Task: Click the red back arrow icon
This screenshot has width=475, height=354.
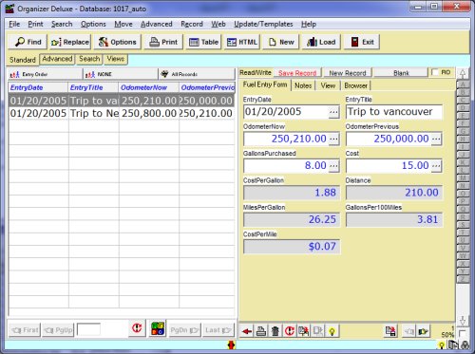Action: 247,331
